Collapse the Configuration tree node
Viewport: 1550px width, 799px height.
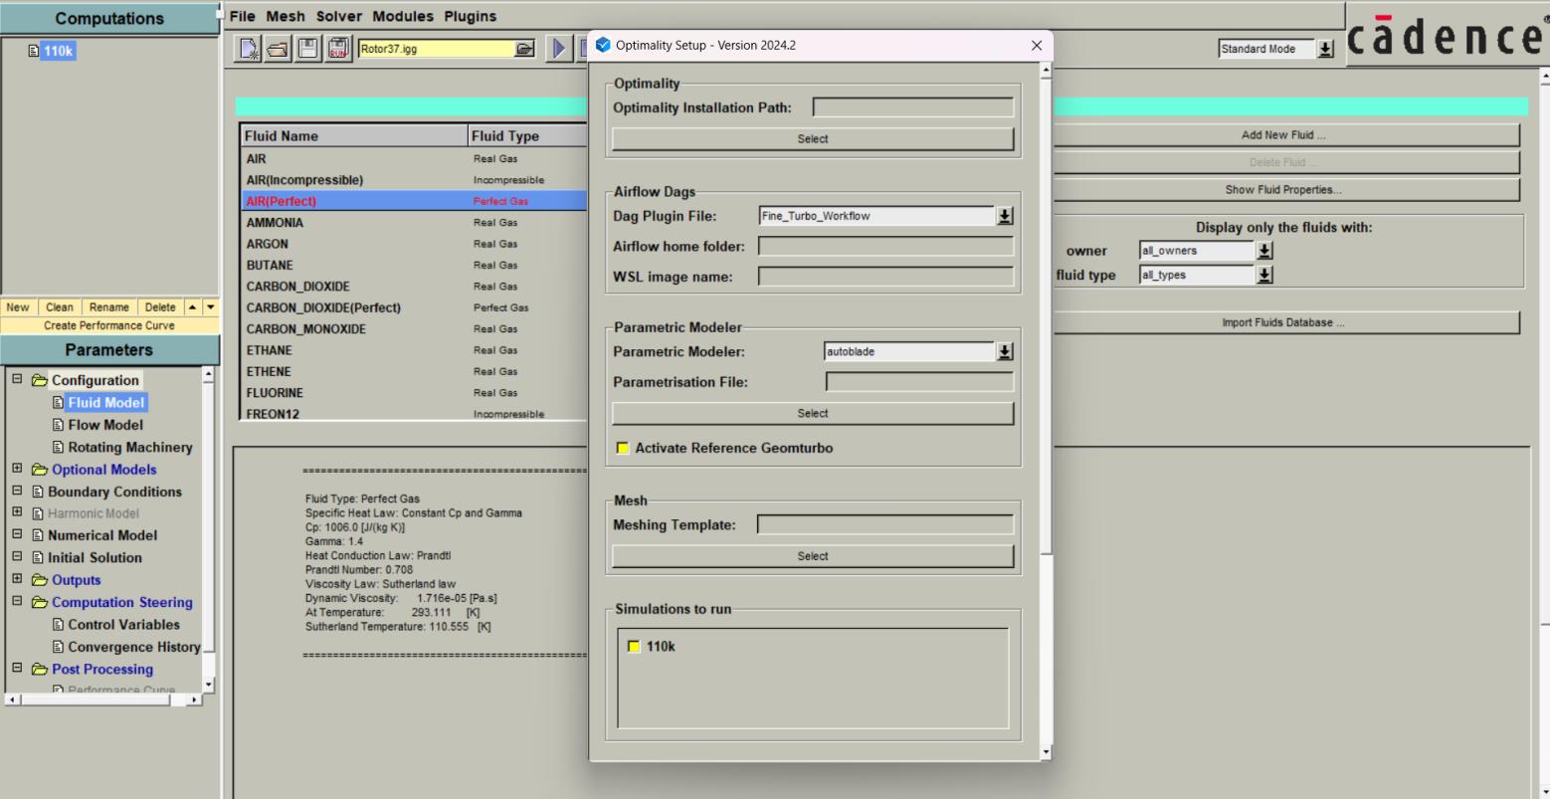[x=17, y=379]
